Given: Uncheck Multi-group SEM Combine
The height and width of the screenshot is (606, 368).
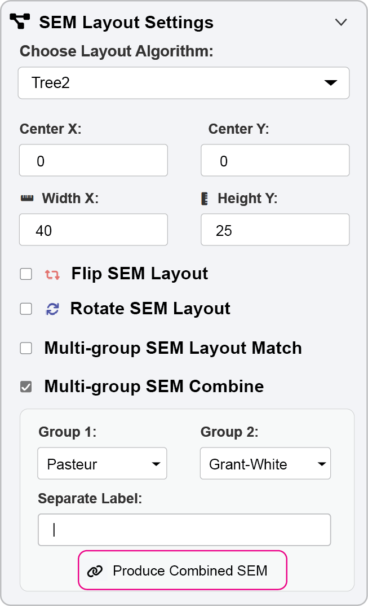Looking at the screenshot, I should [x=26, y=387].
